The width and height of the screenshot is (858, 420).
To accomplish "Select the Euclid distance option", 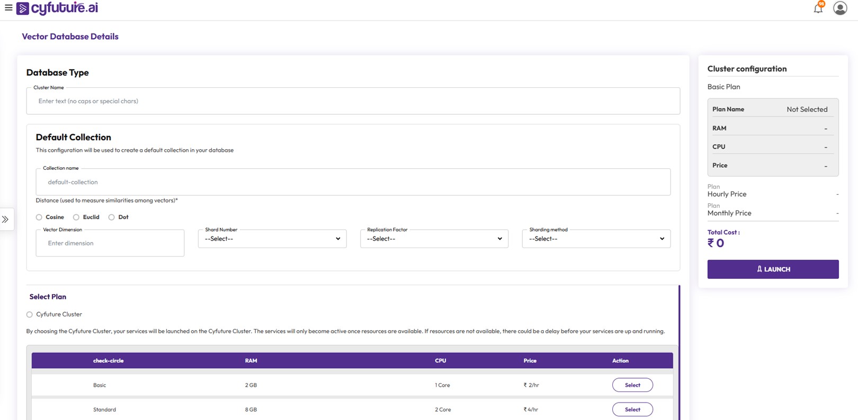I will (76, 217).
